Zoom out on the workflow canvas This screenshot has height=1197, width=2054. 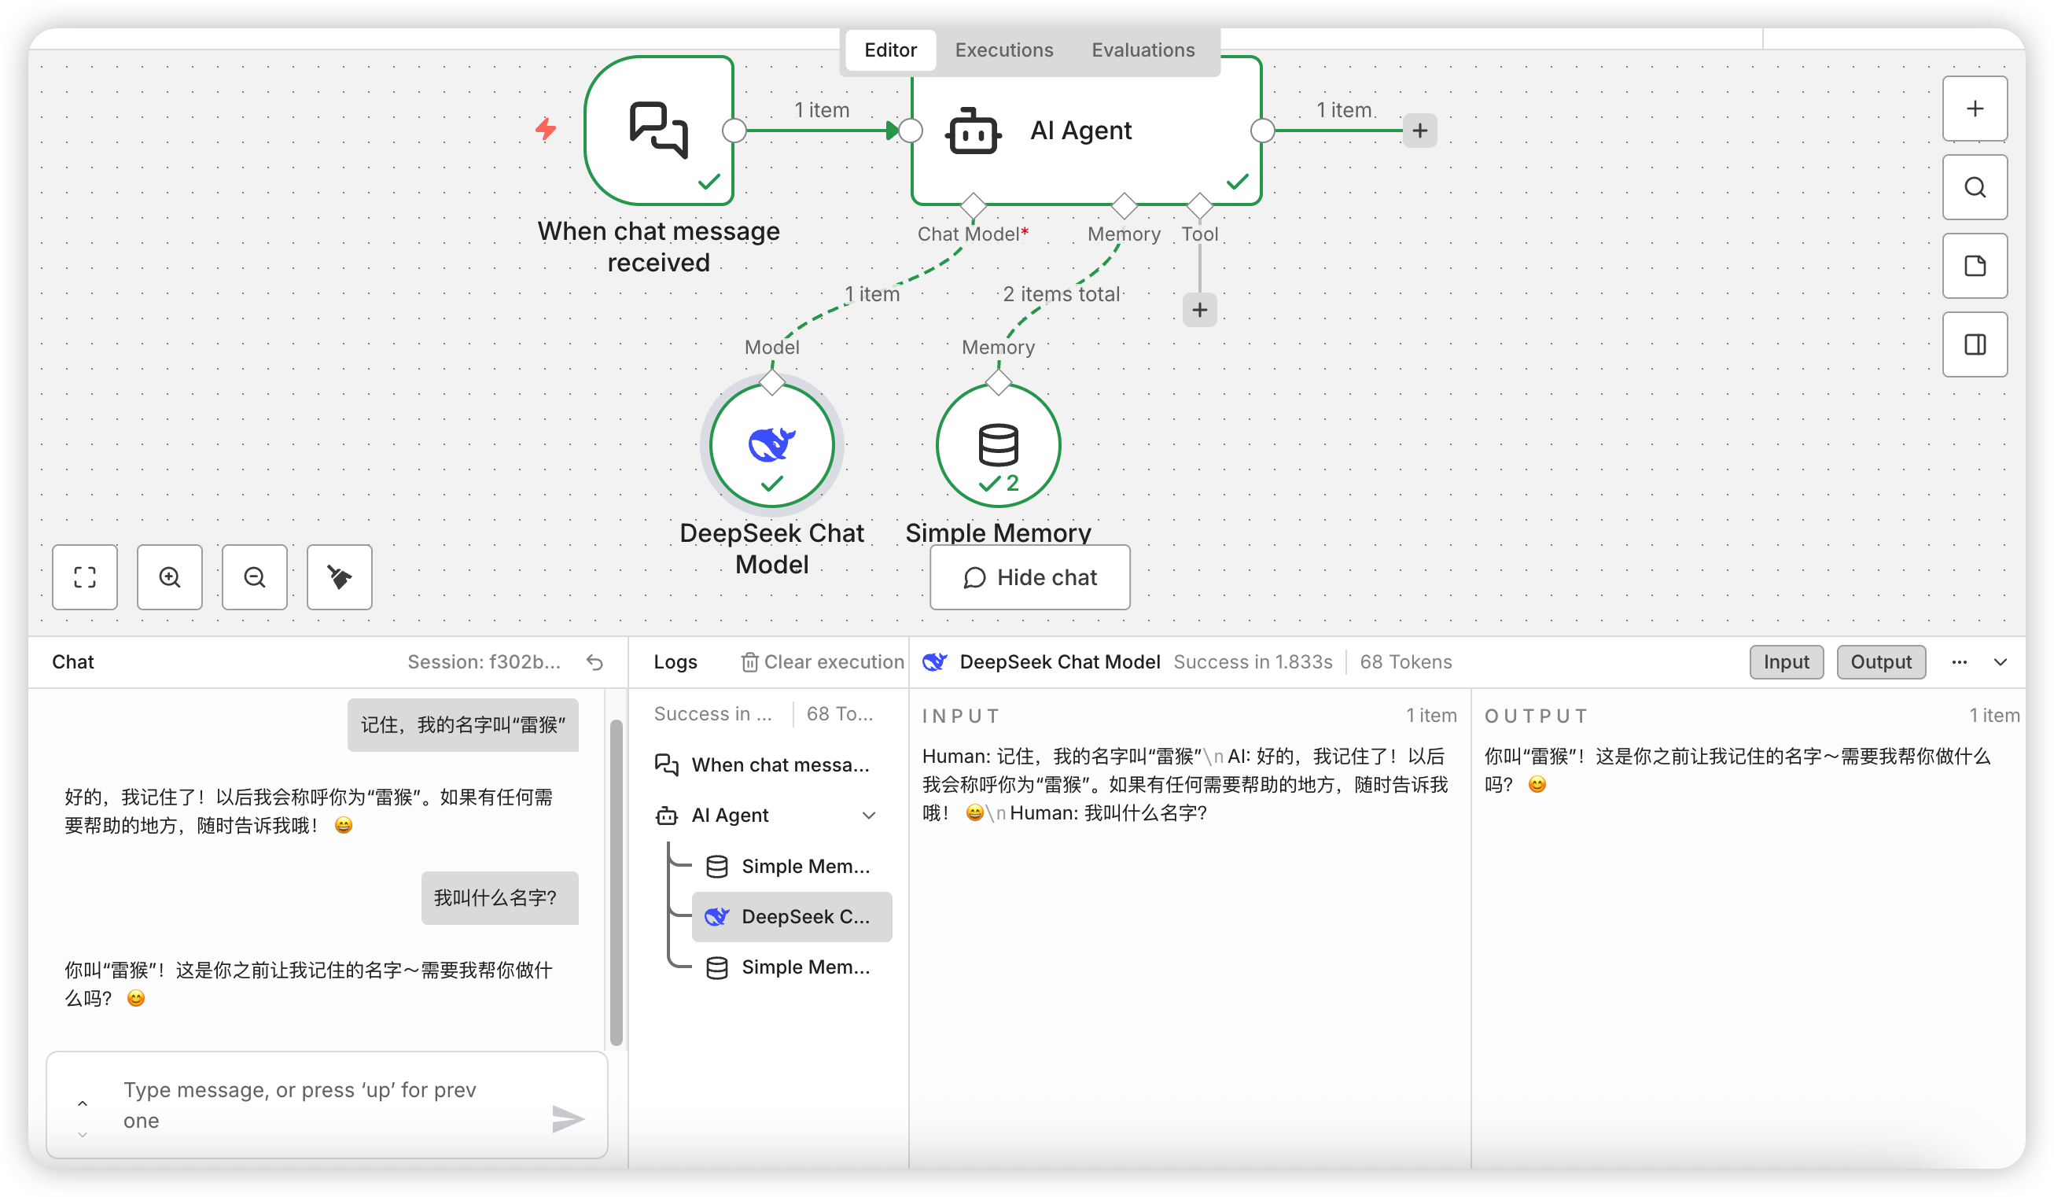click(x=254, y=577)
